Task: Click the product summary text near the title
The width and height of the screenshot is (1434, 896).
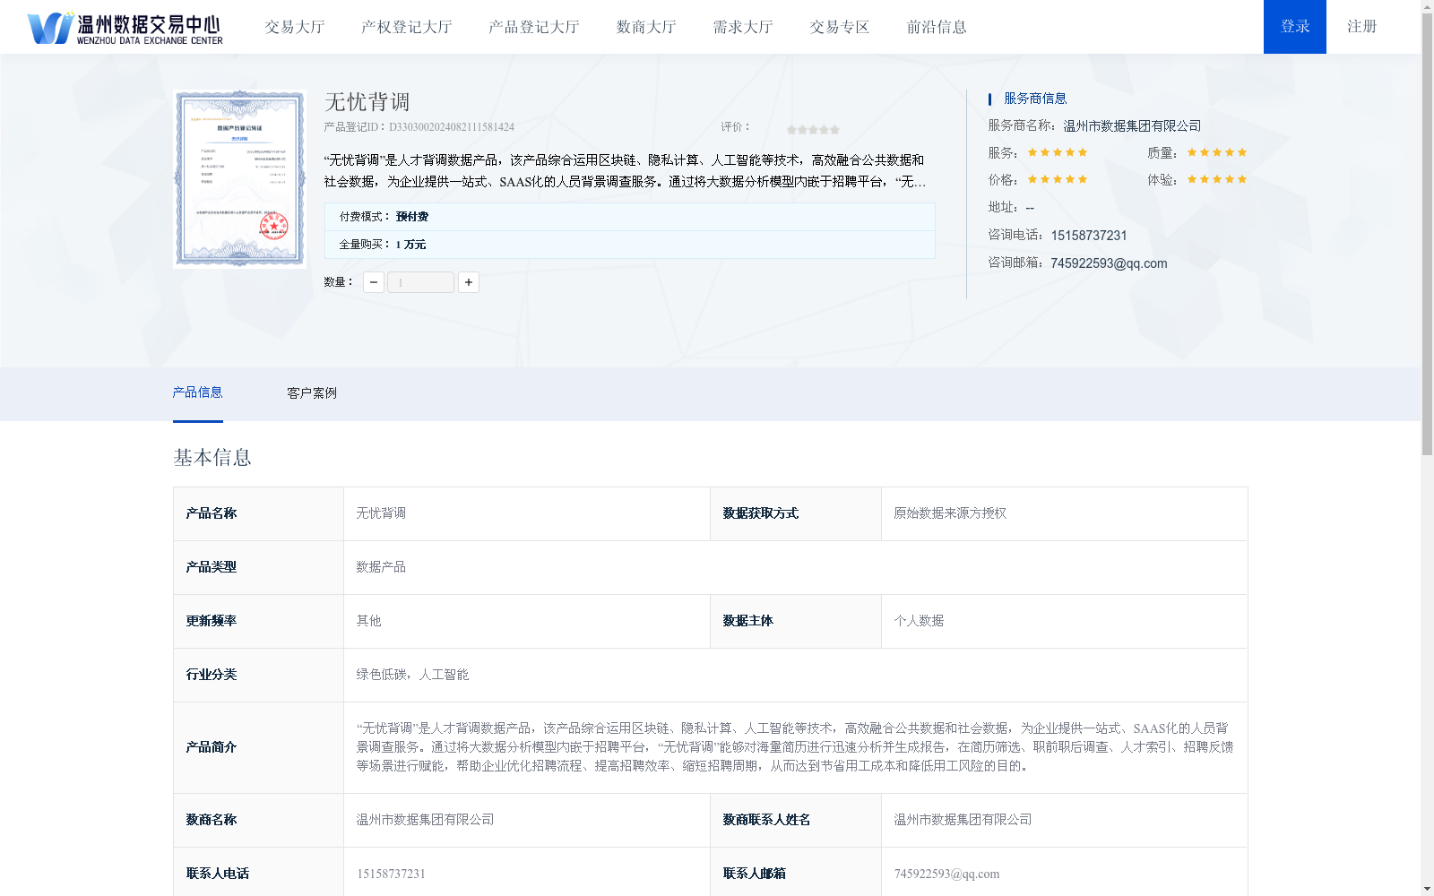Action: tap(625, 171)
